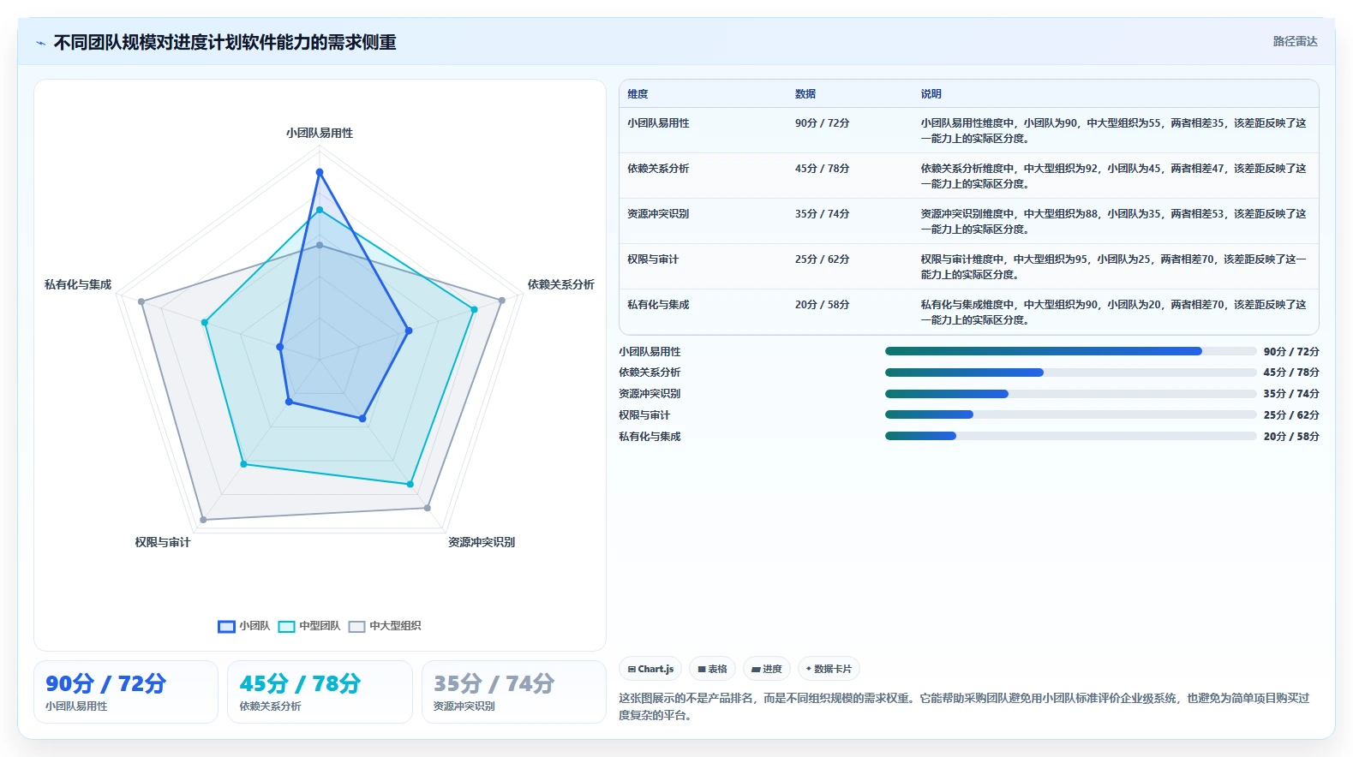
Task: Click the radar axis label 权限与审计
Action: click(x=163, y=542)
